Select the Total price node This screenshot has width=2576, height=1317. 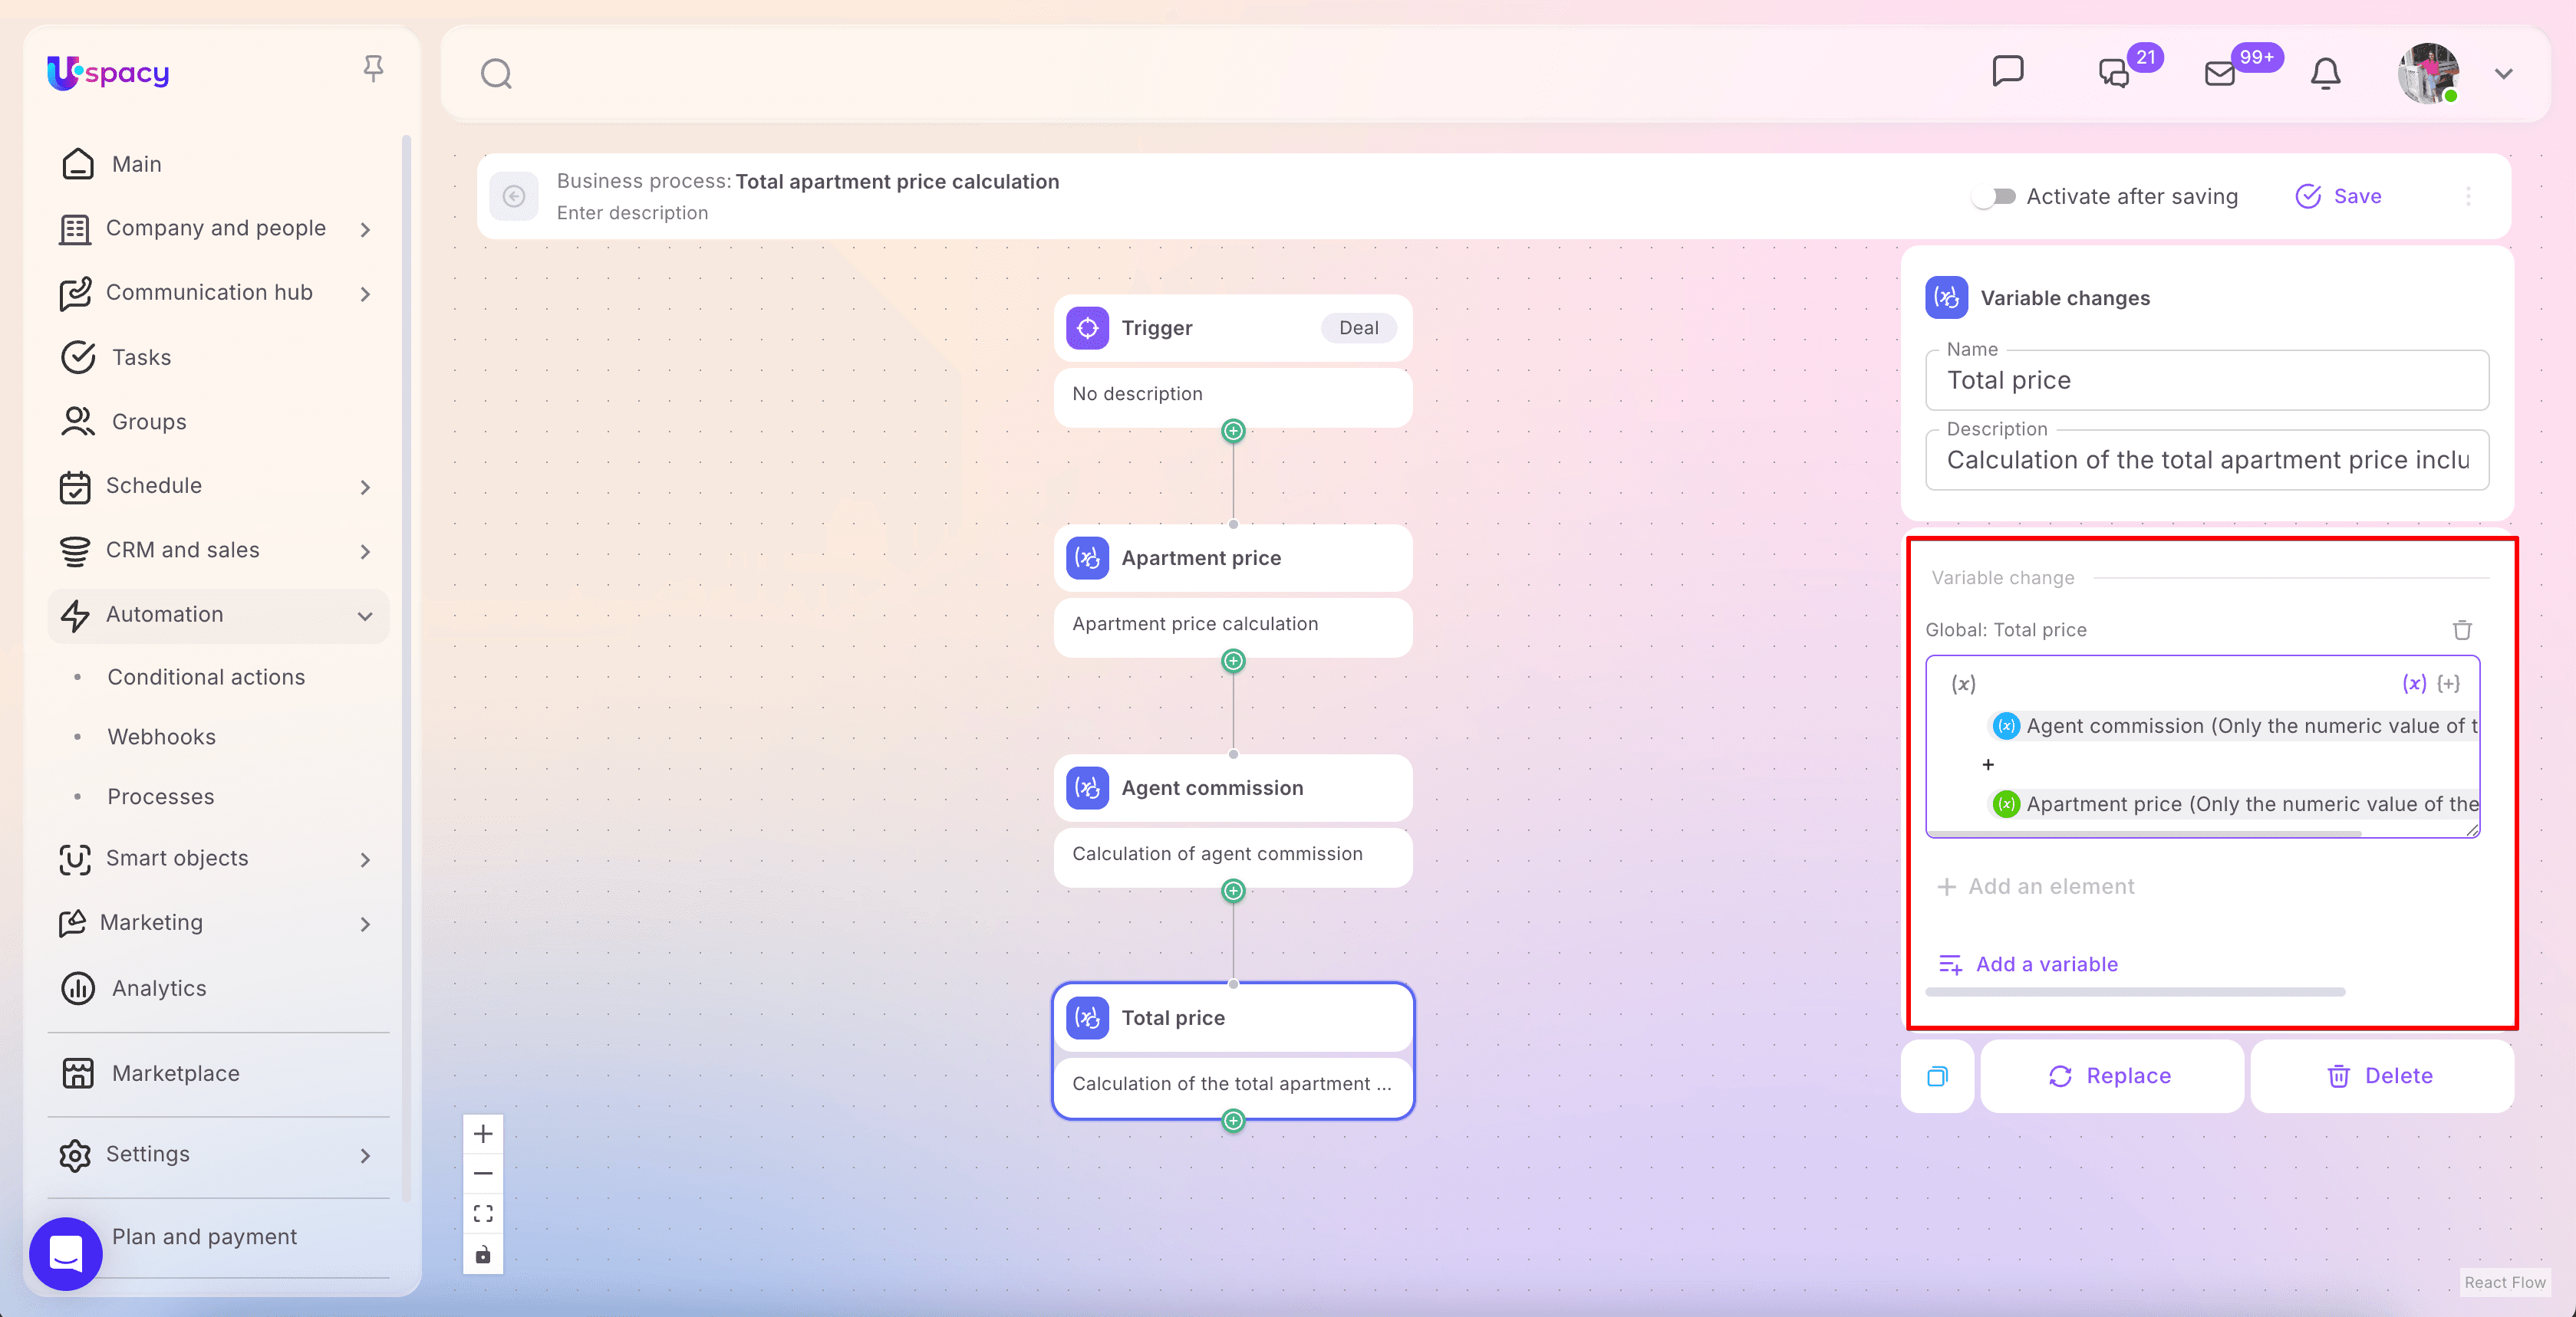[1233, 1017]
